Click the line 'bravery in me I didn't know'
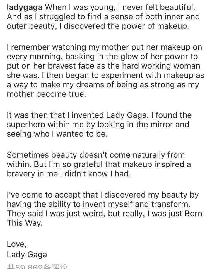 (x=69, y=173)
